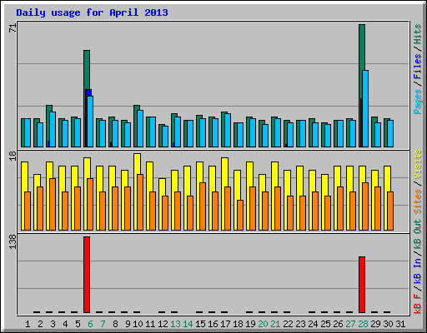Click day label '1' on the x-axis

28,324
